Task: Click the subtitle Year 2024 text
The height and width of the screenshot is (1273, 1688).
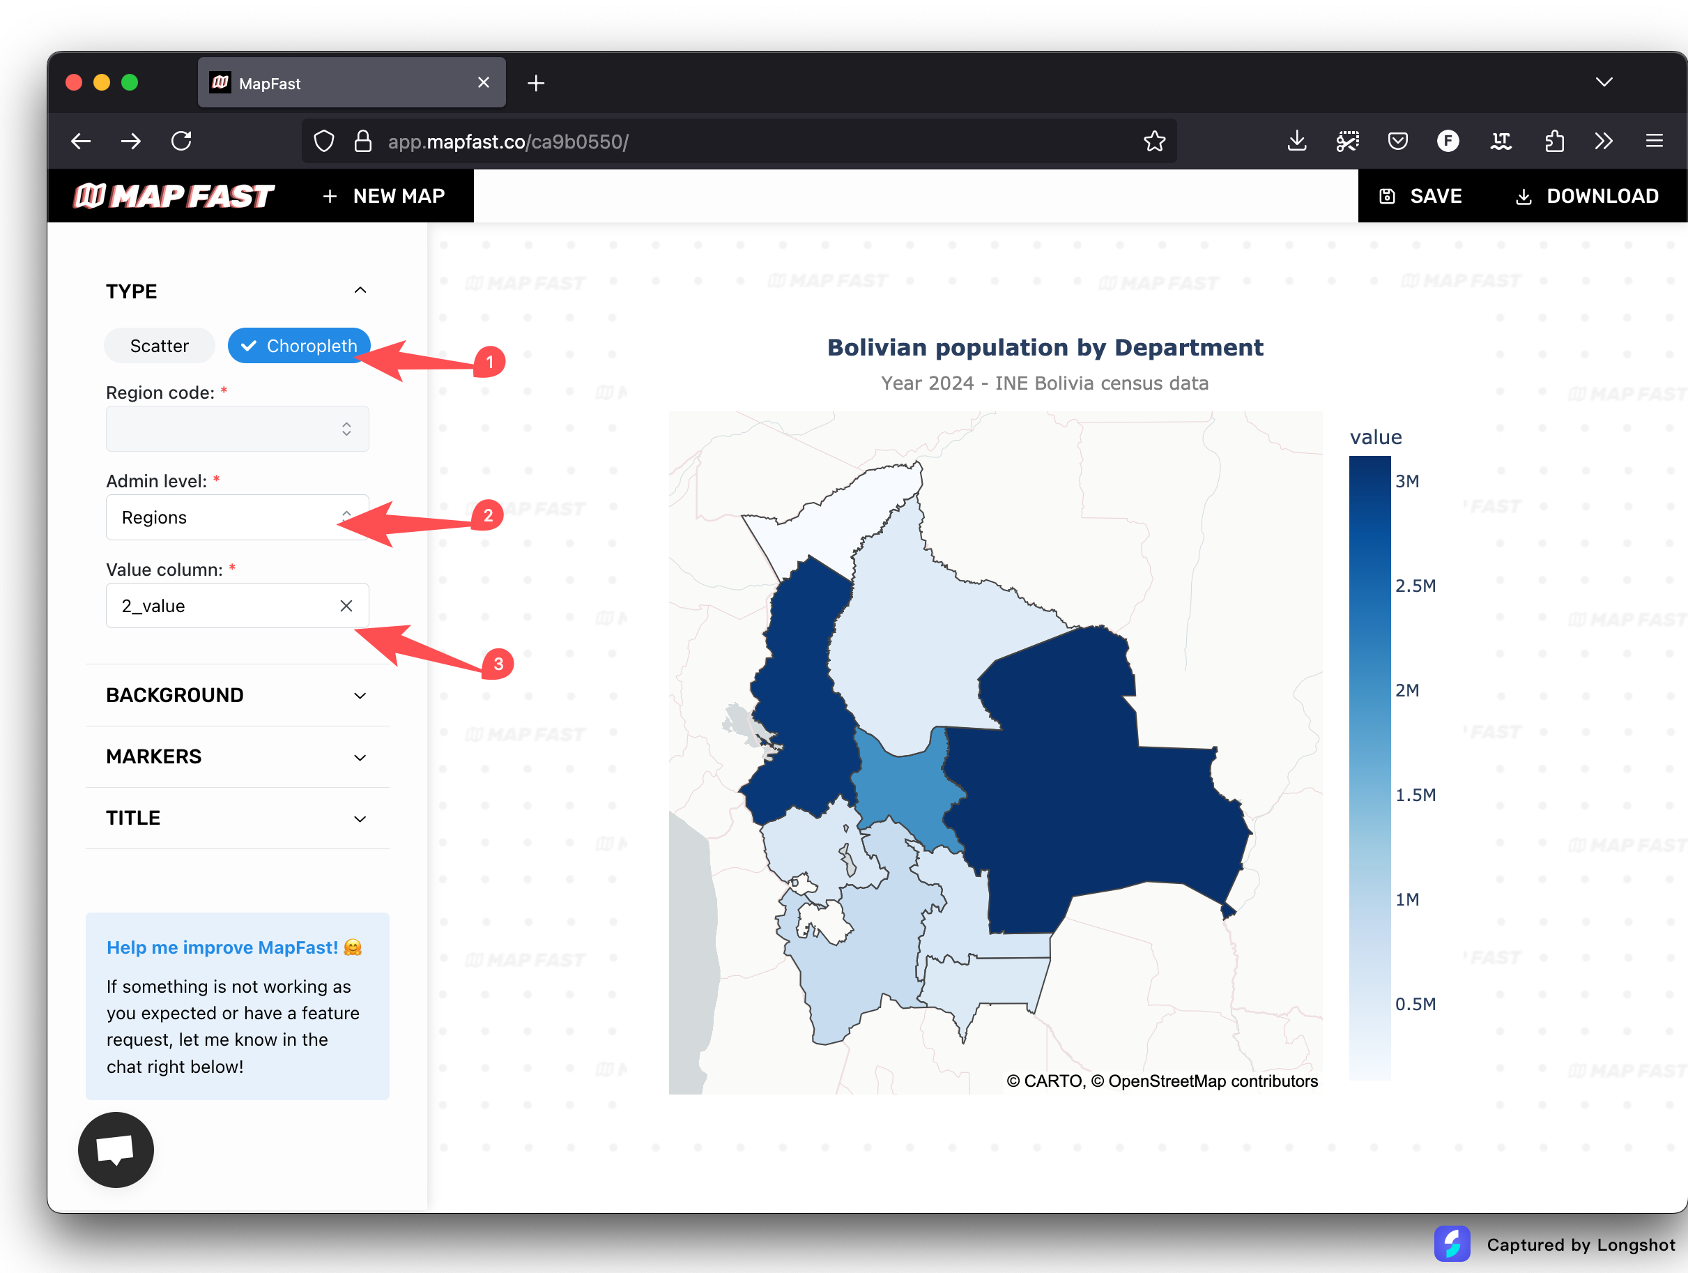Action: 1045,383
